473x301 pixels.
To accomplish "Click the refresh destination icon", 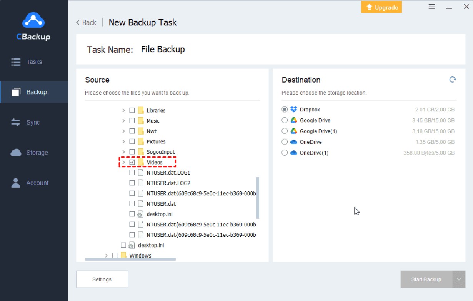I will 453,80.
